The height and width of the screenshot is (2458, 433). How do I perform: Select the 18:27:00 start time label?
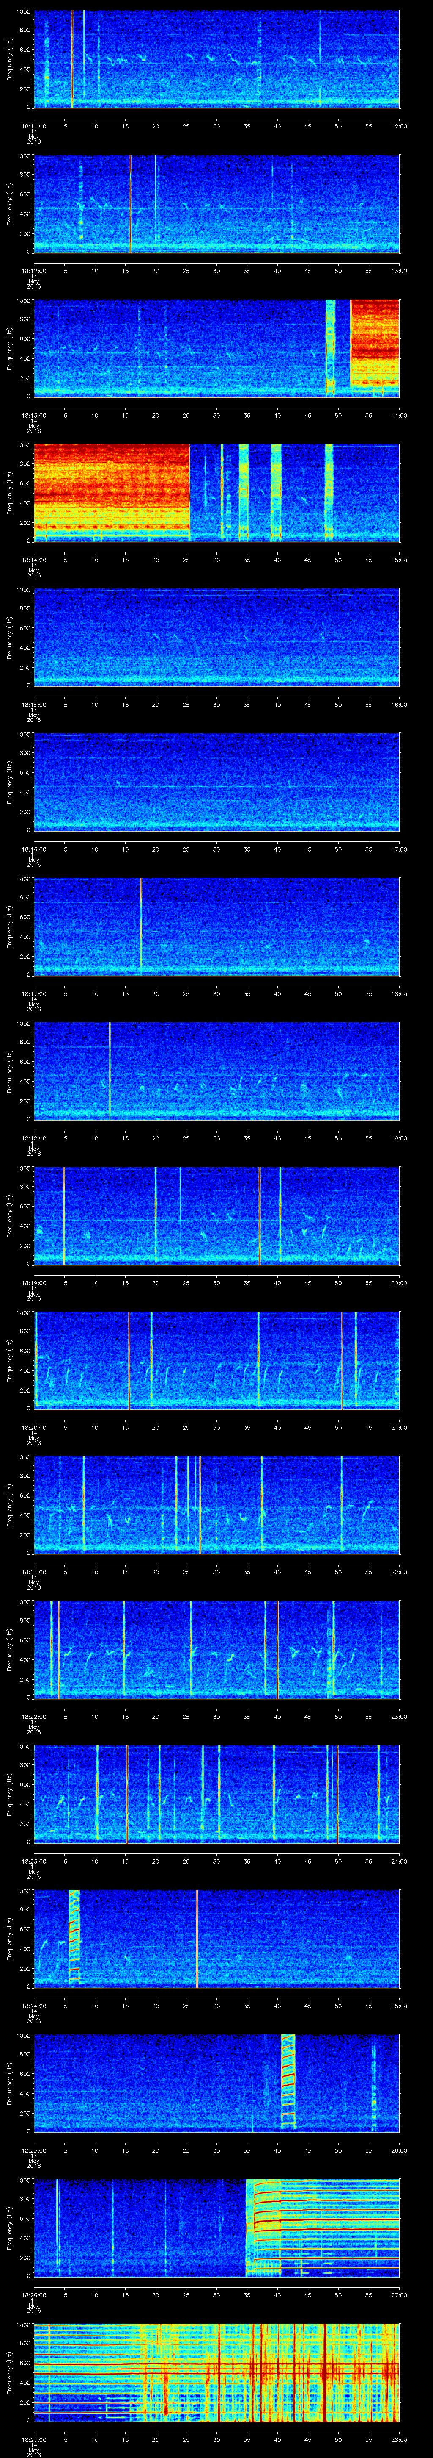pyautogui.click(x=33, y=2441)
